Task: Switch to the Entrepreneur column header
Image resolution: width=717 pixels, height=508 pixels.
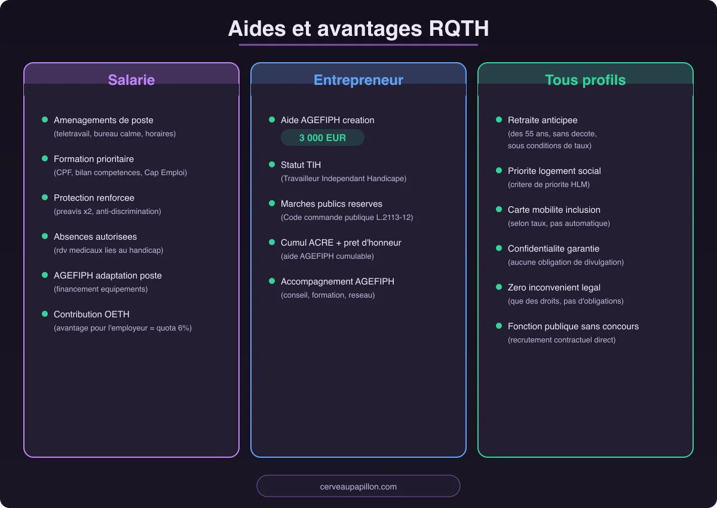Action: point(358,79)
